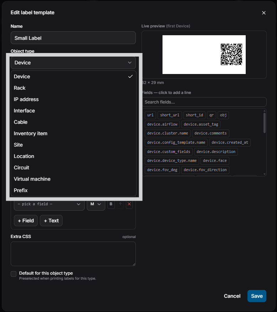Choose IP address in the dropdown list
Image resolution: width=277 pixels, height=312 pixels.
(x=73, y=99)
